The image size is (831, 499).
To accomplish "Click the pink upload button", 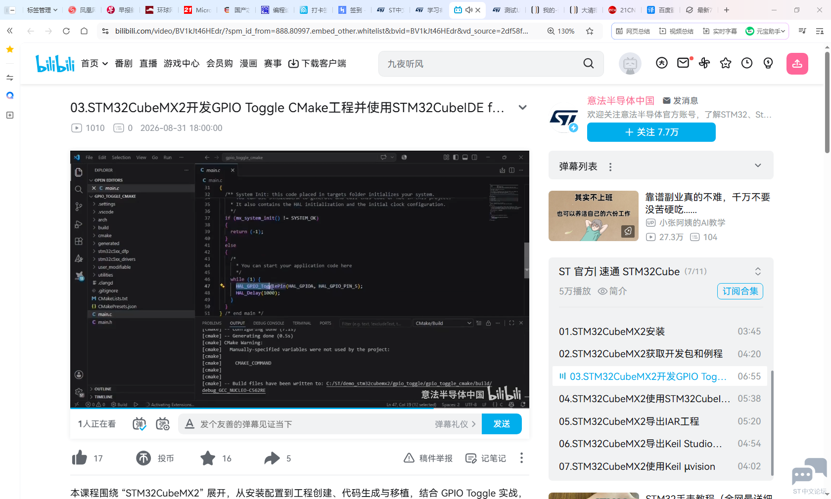I will coord(797,64).
